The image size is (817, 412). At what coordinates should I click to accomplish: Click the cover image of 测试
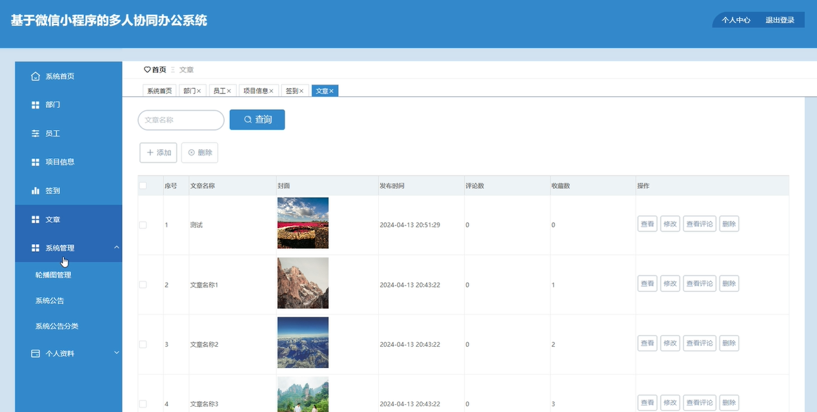tap(303, 223)
